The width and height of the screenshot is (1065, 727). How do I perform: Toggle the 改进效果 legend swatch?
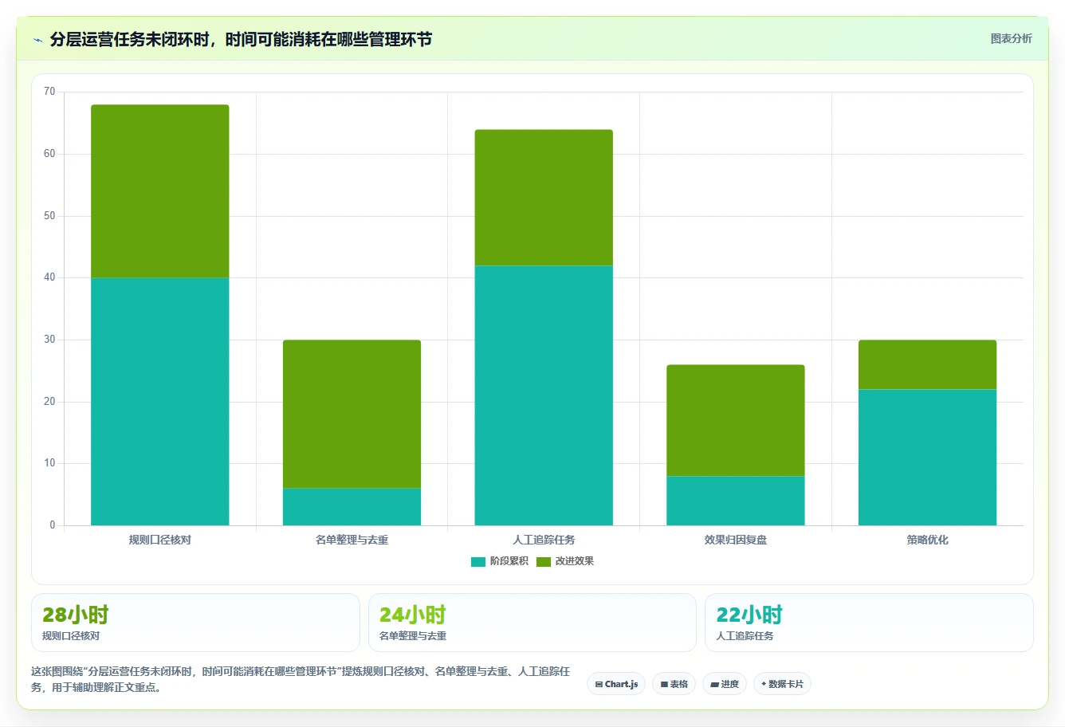(x=543, y=561)
